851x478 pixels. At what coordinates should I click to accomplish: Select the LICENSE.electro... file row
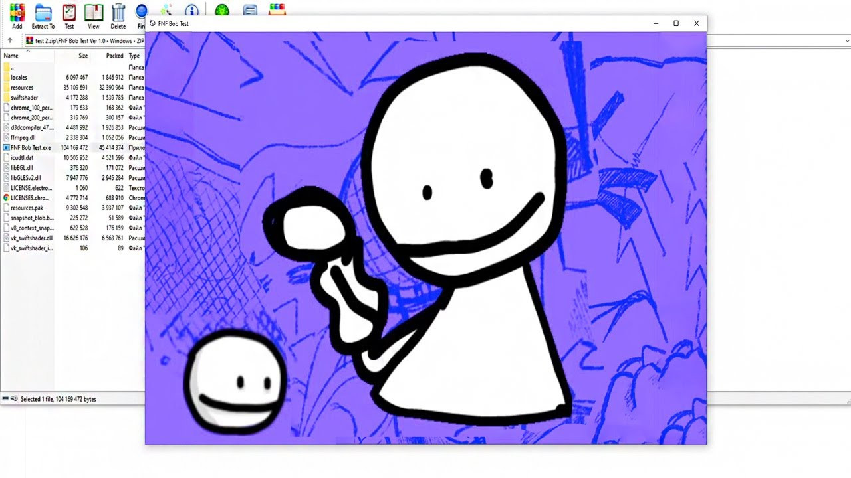point(73,188)
